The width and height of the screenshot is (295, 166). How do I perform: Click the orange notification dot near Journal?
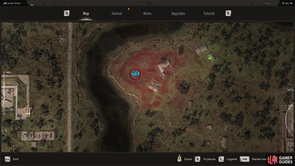pyautogui.click(x=129, y=9)
